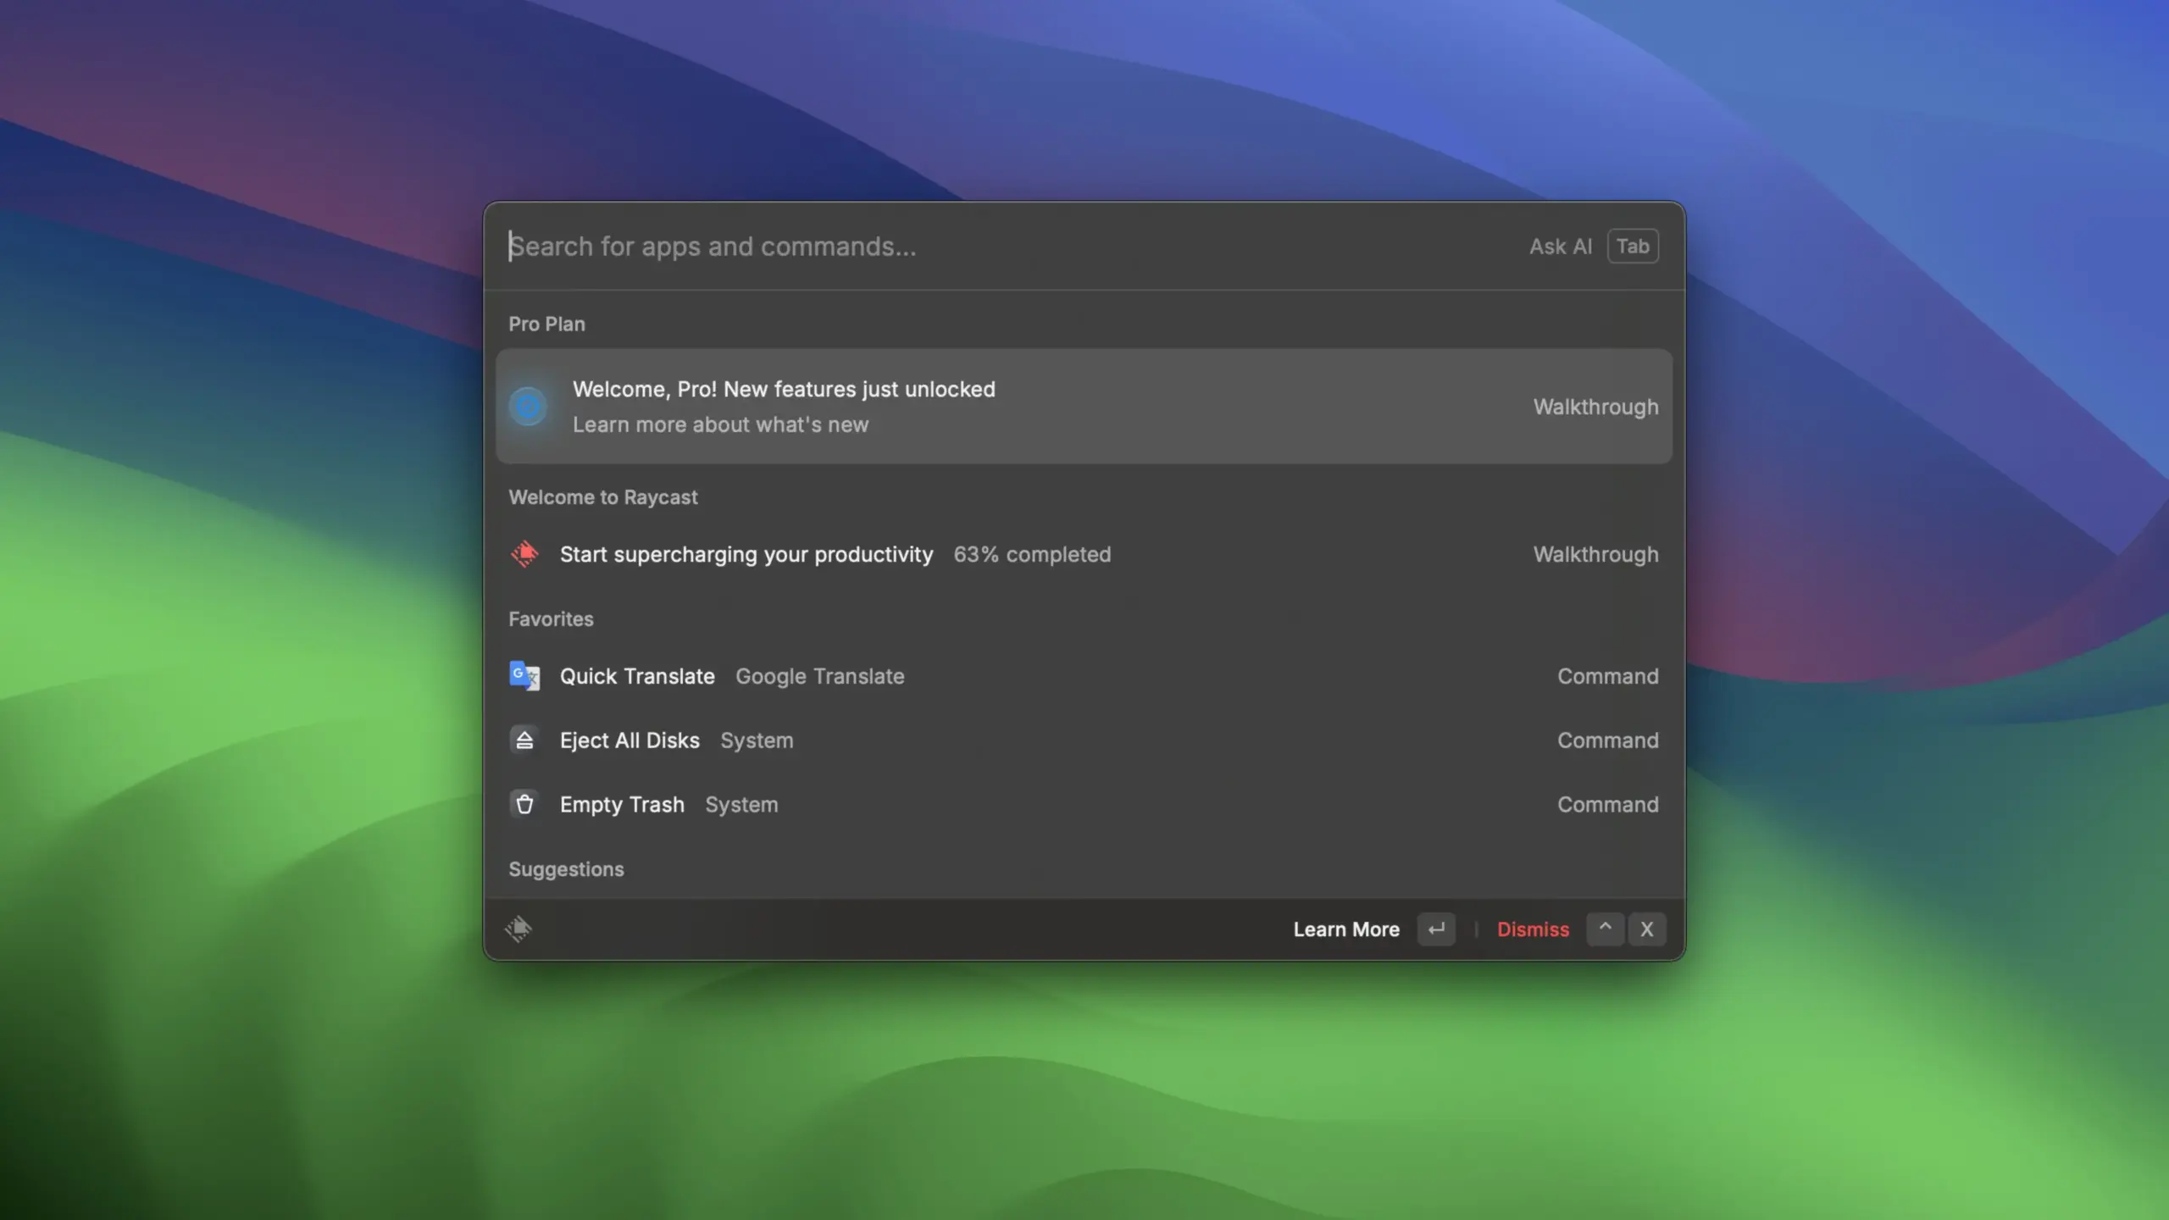Open Start supercharging your productivity walkthrough
The image size is (2169, 1220).
(746, 554)
